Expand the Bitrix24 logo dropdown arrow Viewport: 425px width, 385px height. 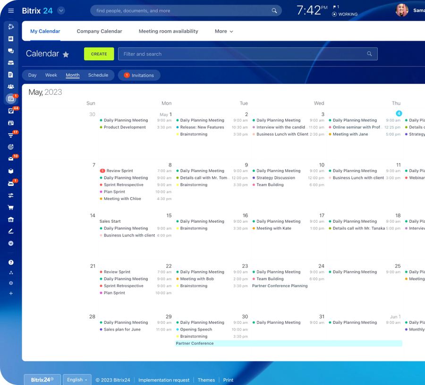tap(61, 10)
